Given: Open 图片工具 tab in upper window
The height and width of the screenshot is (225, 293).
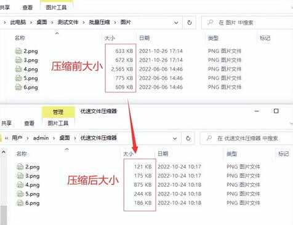Looking at the screenshot, I should [x=56, y=7].
